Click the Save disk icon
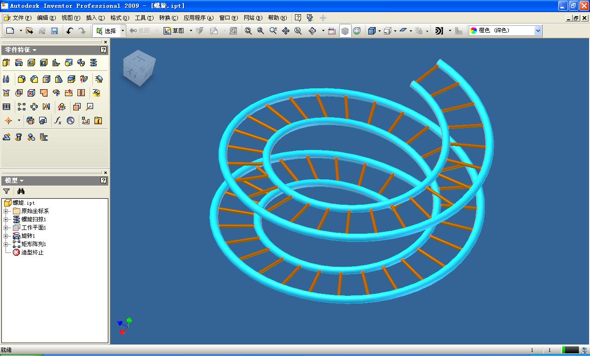 click(x=54, y=31)
